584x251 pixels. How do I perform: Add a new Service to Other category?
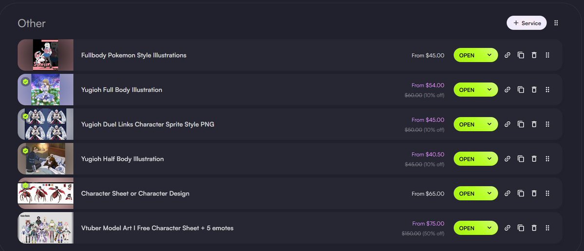[x=527, y=23]
